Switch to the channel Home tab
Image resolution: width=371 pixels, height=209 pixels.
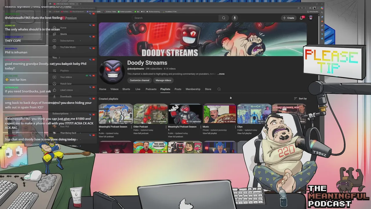tap(103, 89)
